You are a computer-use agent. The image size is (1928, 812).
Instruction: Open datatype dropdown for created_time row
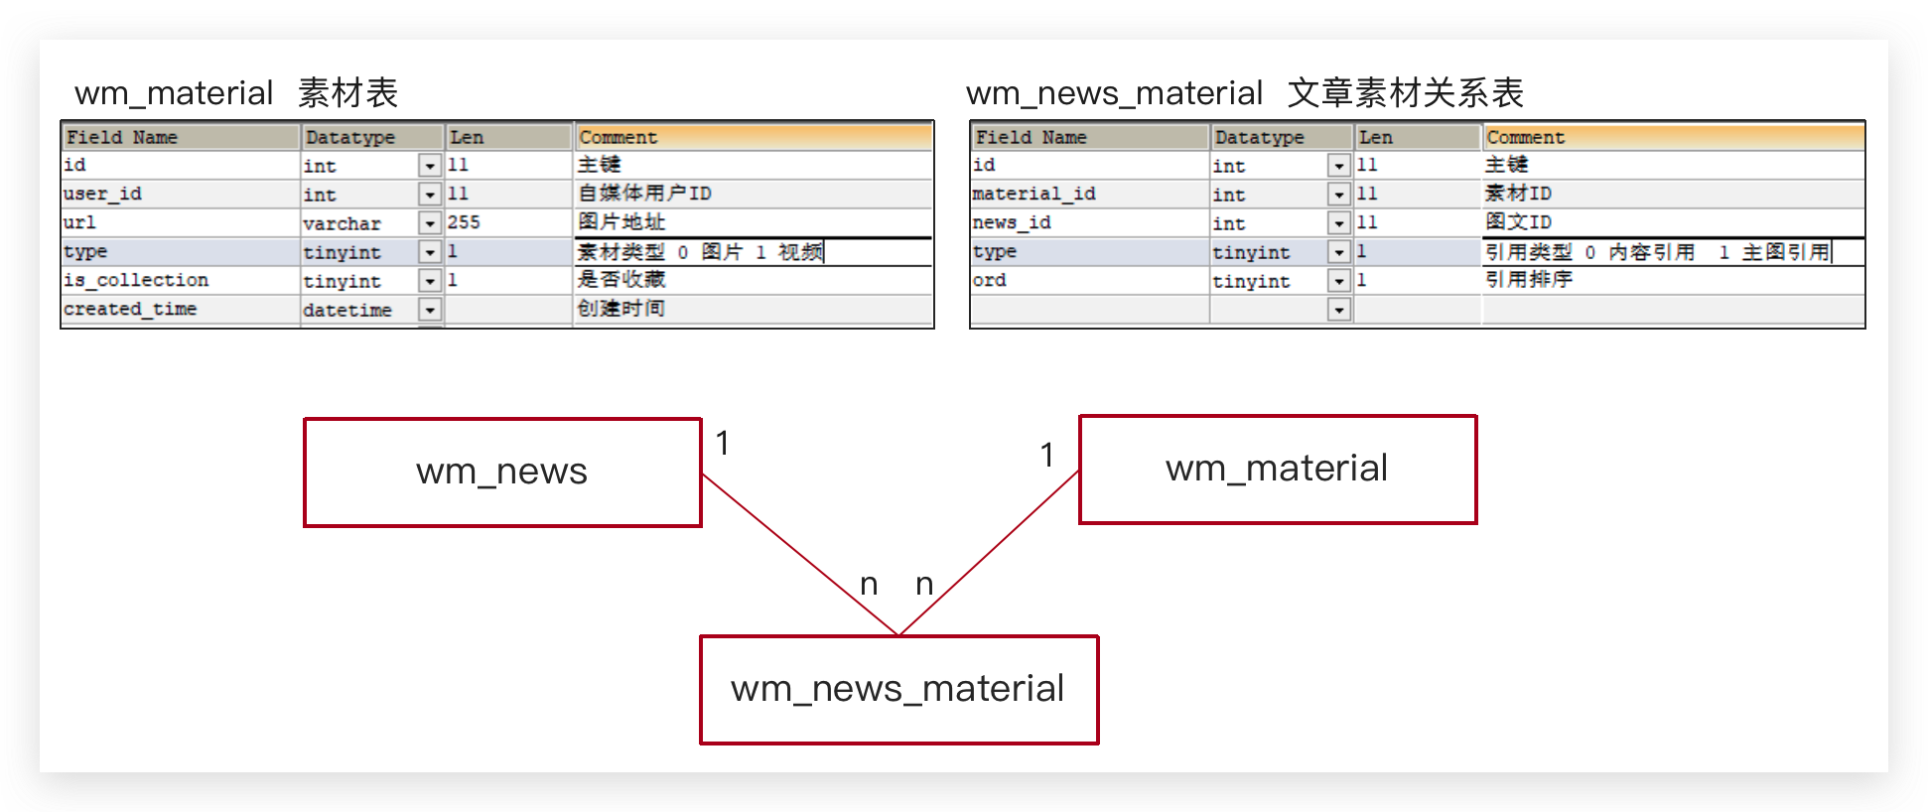tap(430, 310)
